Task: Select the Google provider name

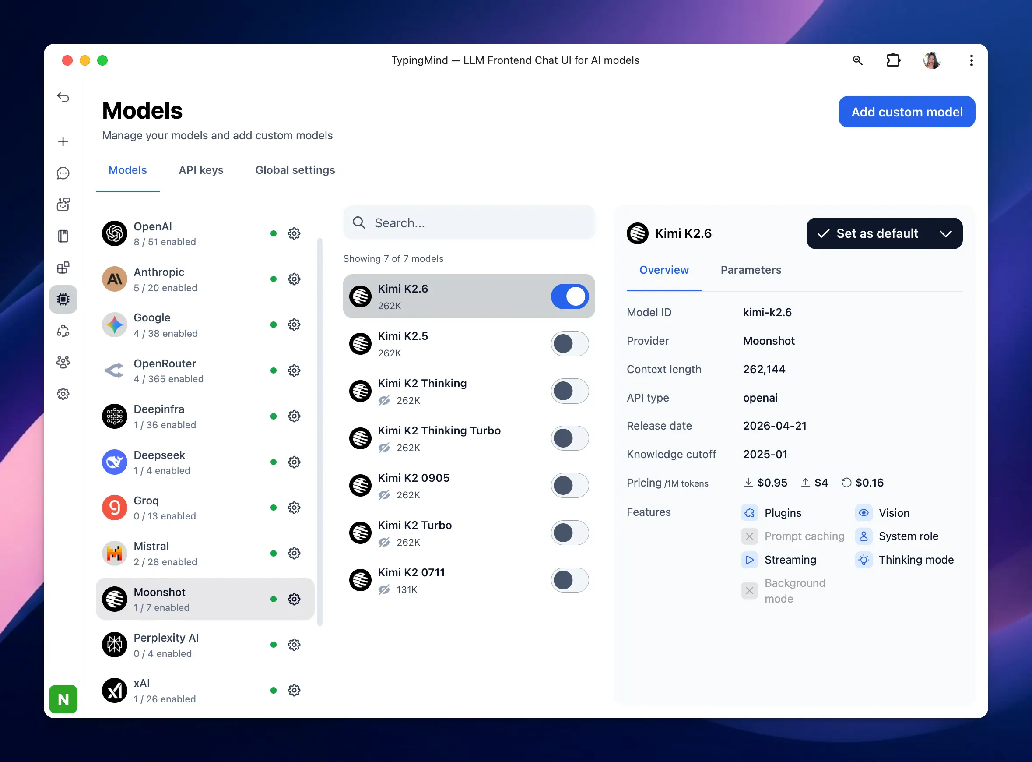Action: click(x=152, y=318)
